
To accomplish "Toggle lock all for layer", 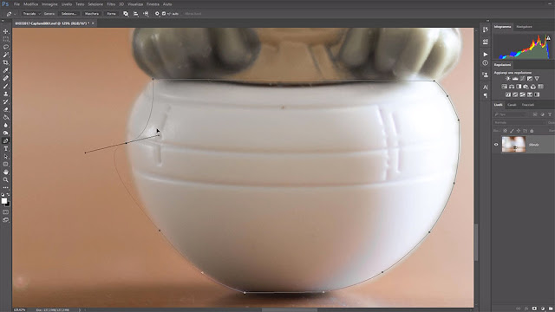I will click(x=532, y=131).
